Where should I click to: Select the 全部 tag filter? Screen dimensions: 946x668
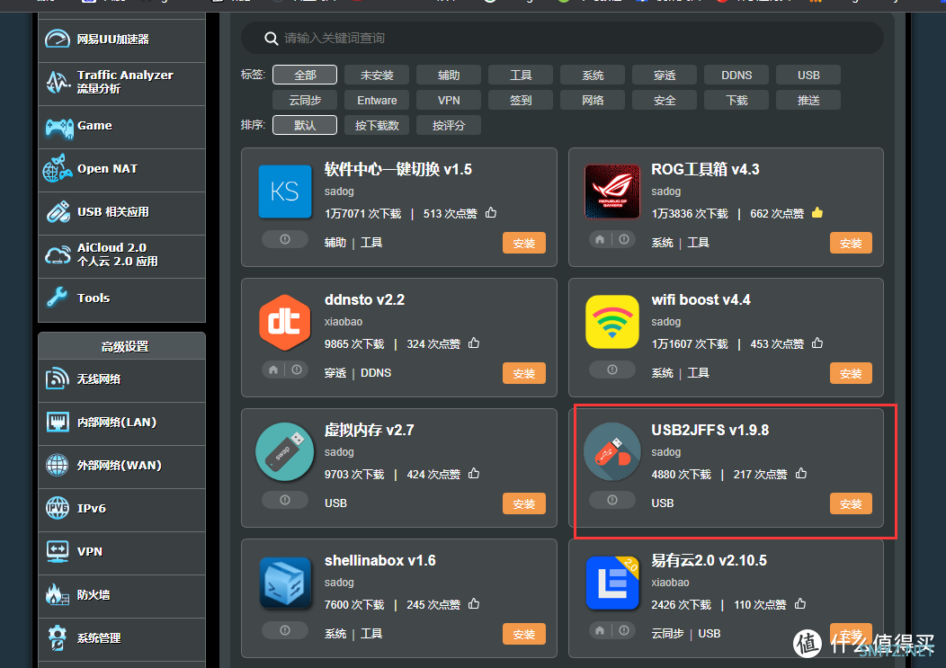coord(305,75)
